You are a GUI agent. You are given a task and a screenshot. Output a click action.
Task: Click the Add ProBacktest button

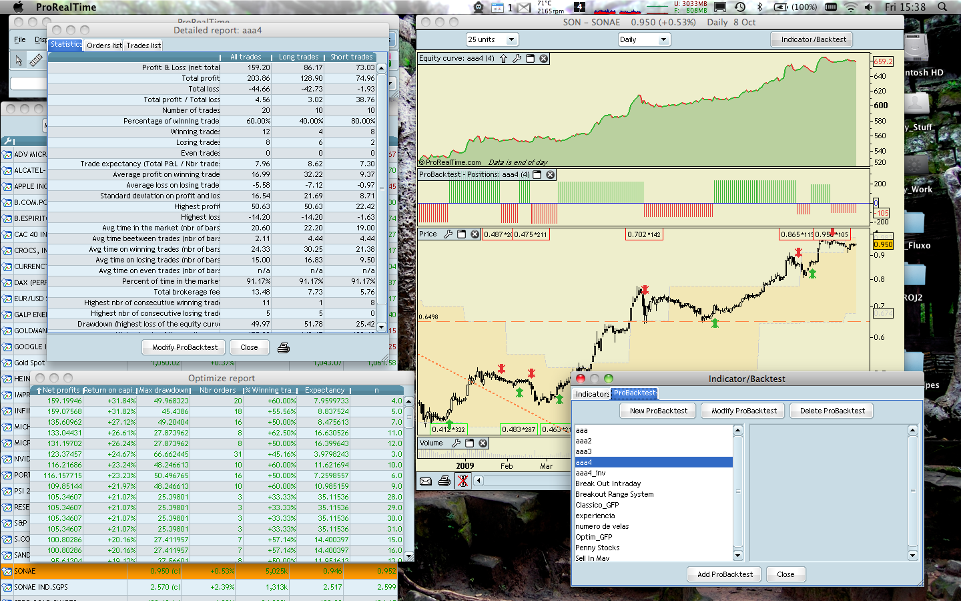pos(725,574)
